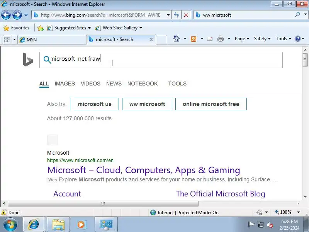
Task: Try the 'ww microsoft' suggestion
Action: pos(147,104)
